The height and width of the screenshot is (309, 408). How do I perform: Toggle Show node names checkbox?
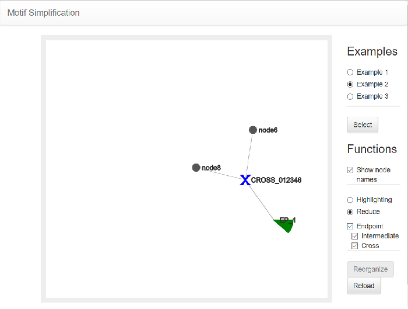coord(350,170)
